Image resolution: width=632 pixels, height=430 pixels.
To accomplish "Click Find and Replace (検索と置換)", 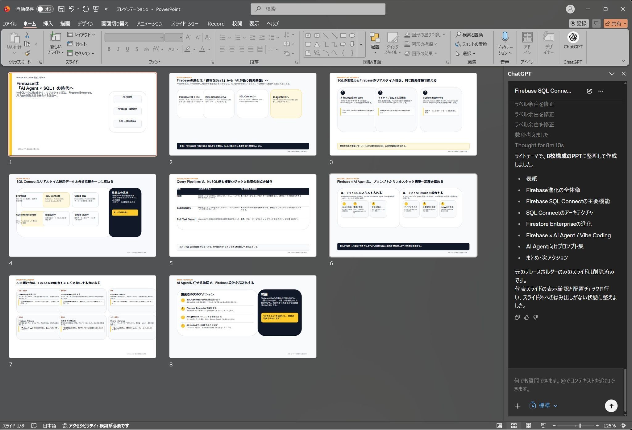I will [469, 35].
